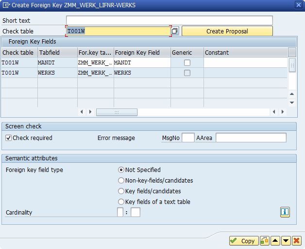Viewport: 305px width, 249px height.
Task: Click the Tabfield cell MANDT
Action: tap(57, 62)
